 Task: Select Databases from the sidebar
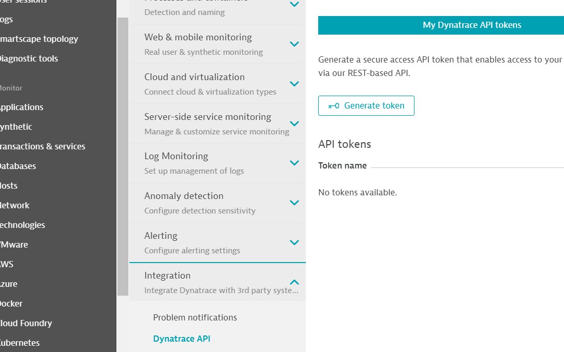(x=18, y=166)
